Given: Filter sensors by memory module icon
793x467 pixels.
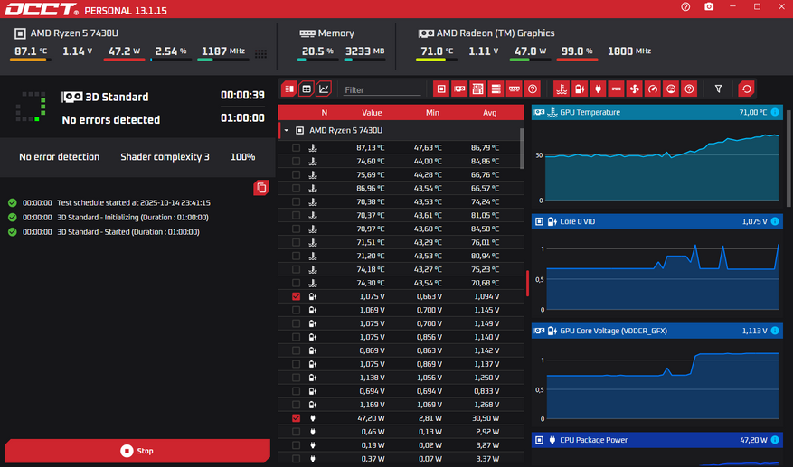Looking at the screenshot, I should (514, 89).
